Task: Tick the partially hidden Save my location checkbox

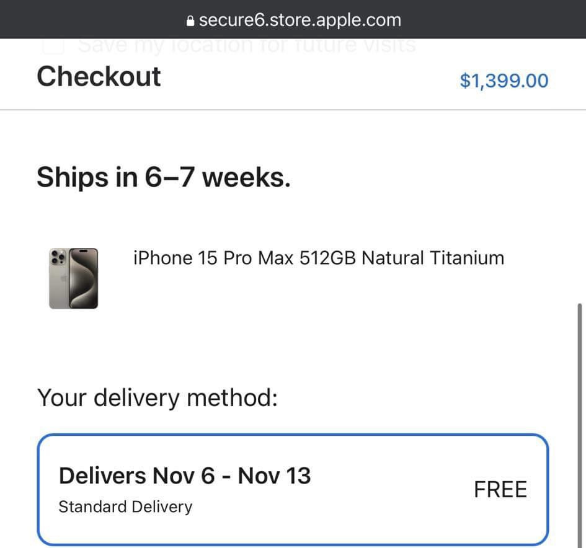Action: coord(53,46)
